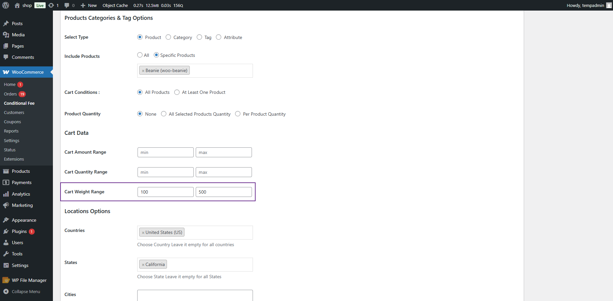Select Attribute as the type
This screenshot has width=613, height=301.
click(219, 37)
